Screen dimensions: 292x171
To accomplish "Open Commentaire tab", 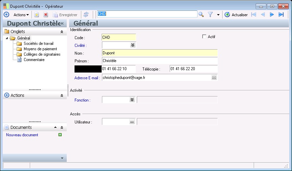I will pyautogui.click(x=34, y=60).
